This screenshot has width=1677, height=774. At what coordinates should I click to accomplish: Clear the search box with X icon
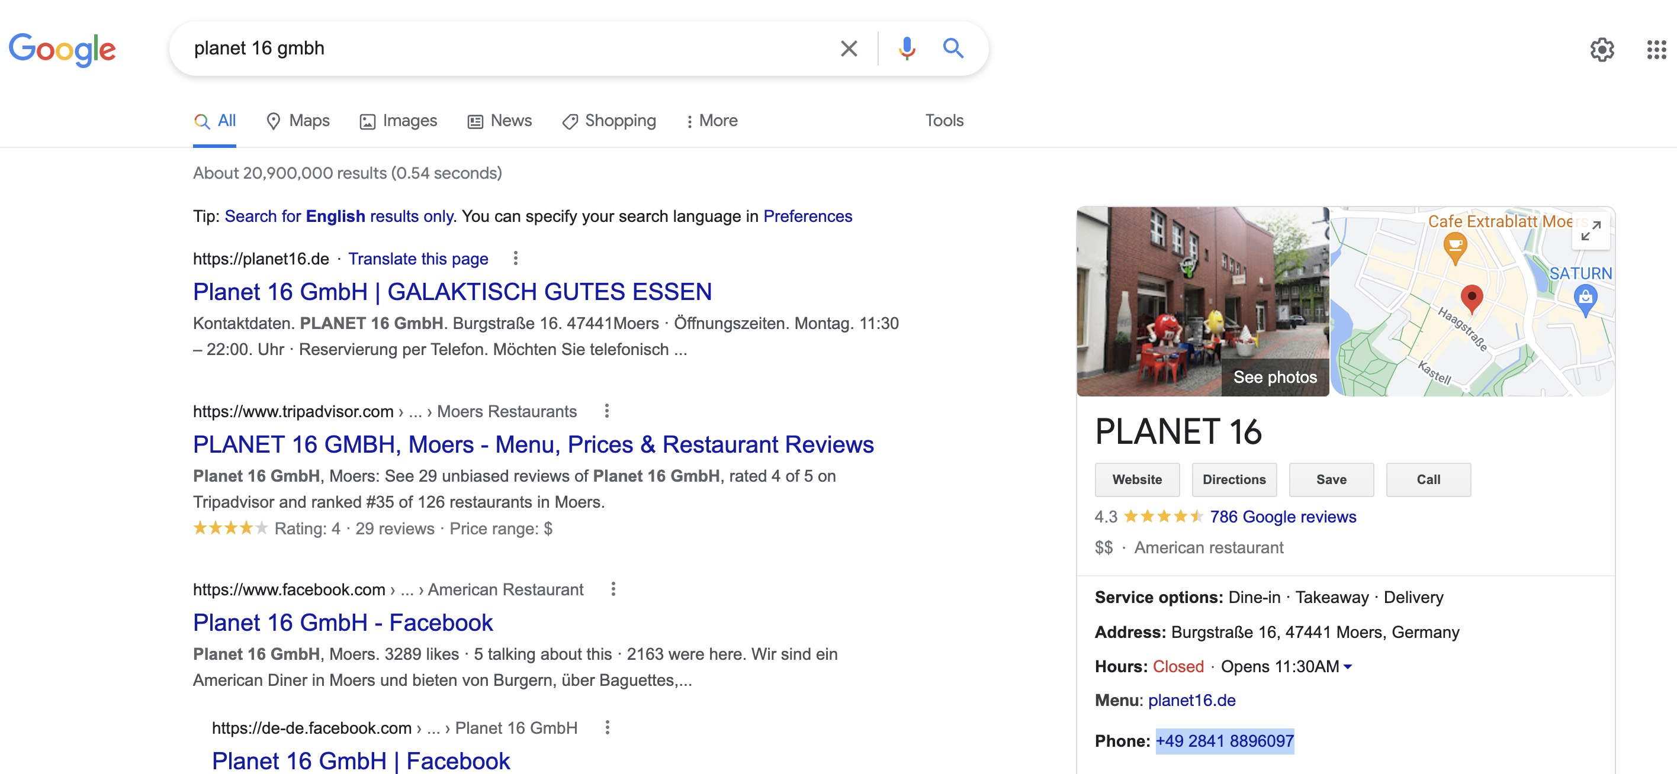848,49
